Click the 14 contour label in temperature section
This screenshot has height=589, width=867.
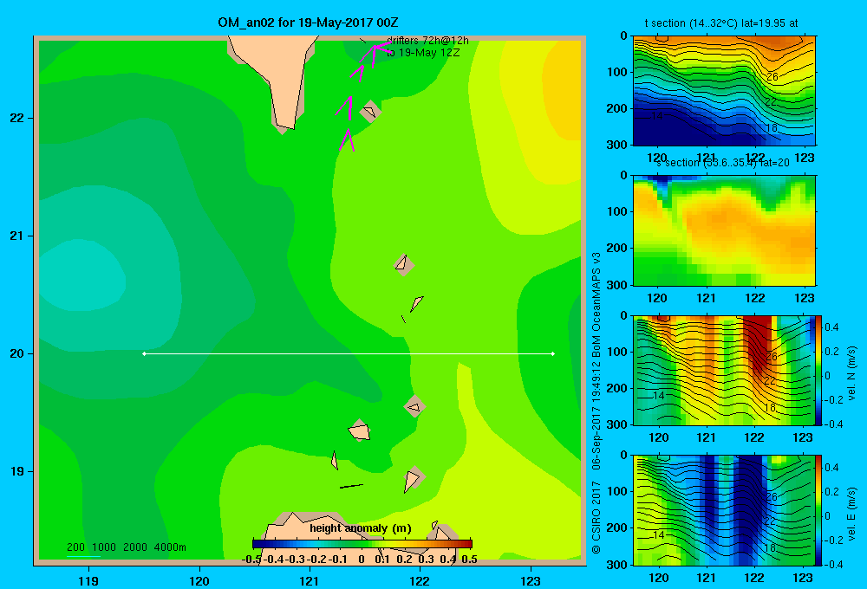[x=657, y=116]
